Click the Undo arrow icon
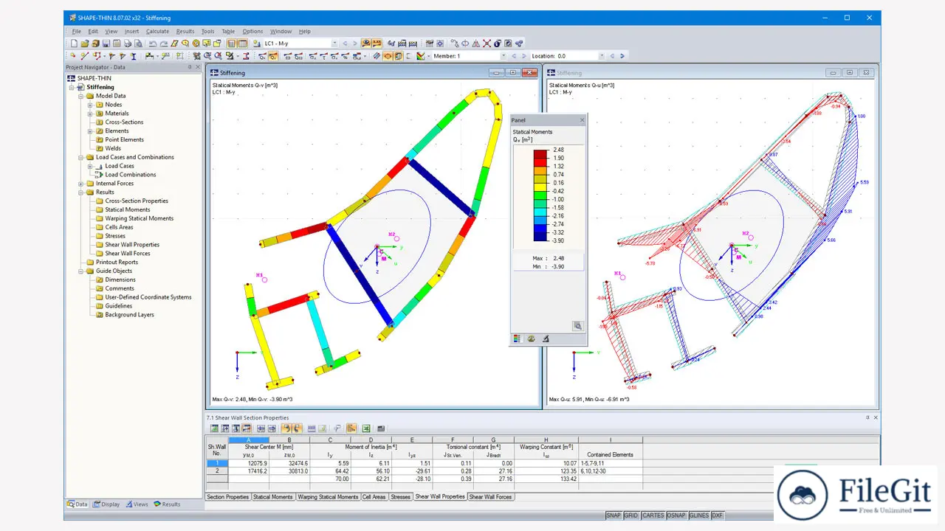Viewport: 945px width, 531px height. pyautogui.click(x=153, y=44)
